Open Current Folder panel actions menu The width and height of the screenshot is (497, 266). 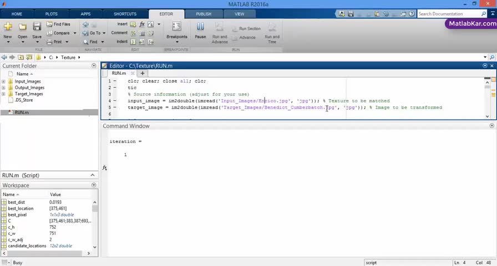tap(94, 65)
